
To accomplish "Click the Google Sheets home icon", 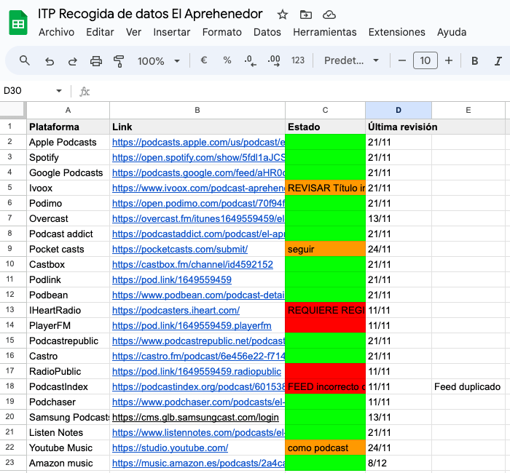I will [18, 23].
